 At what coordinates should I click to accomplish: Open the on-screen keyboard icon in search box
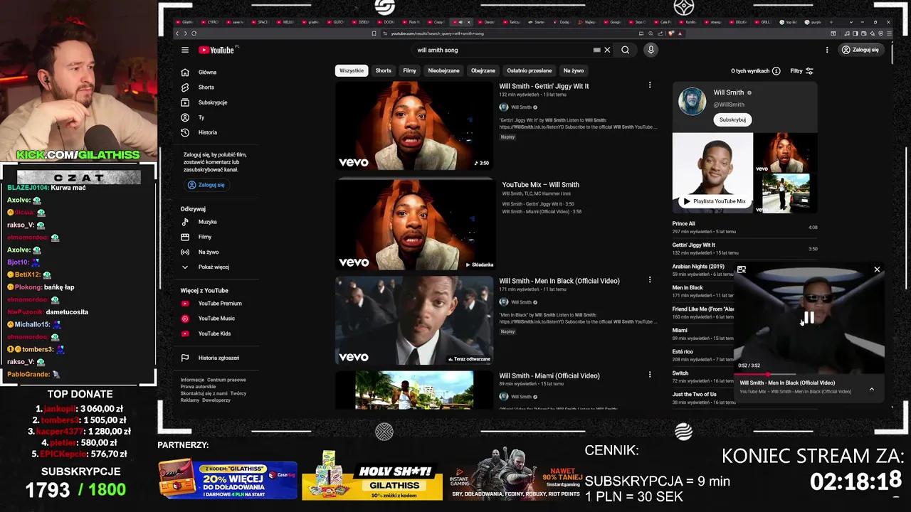(x=596, y=50)
